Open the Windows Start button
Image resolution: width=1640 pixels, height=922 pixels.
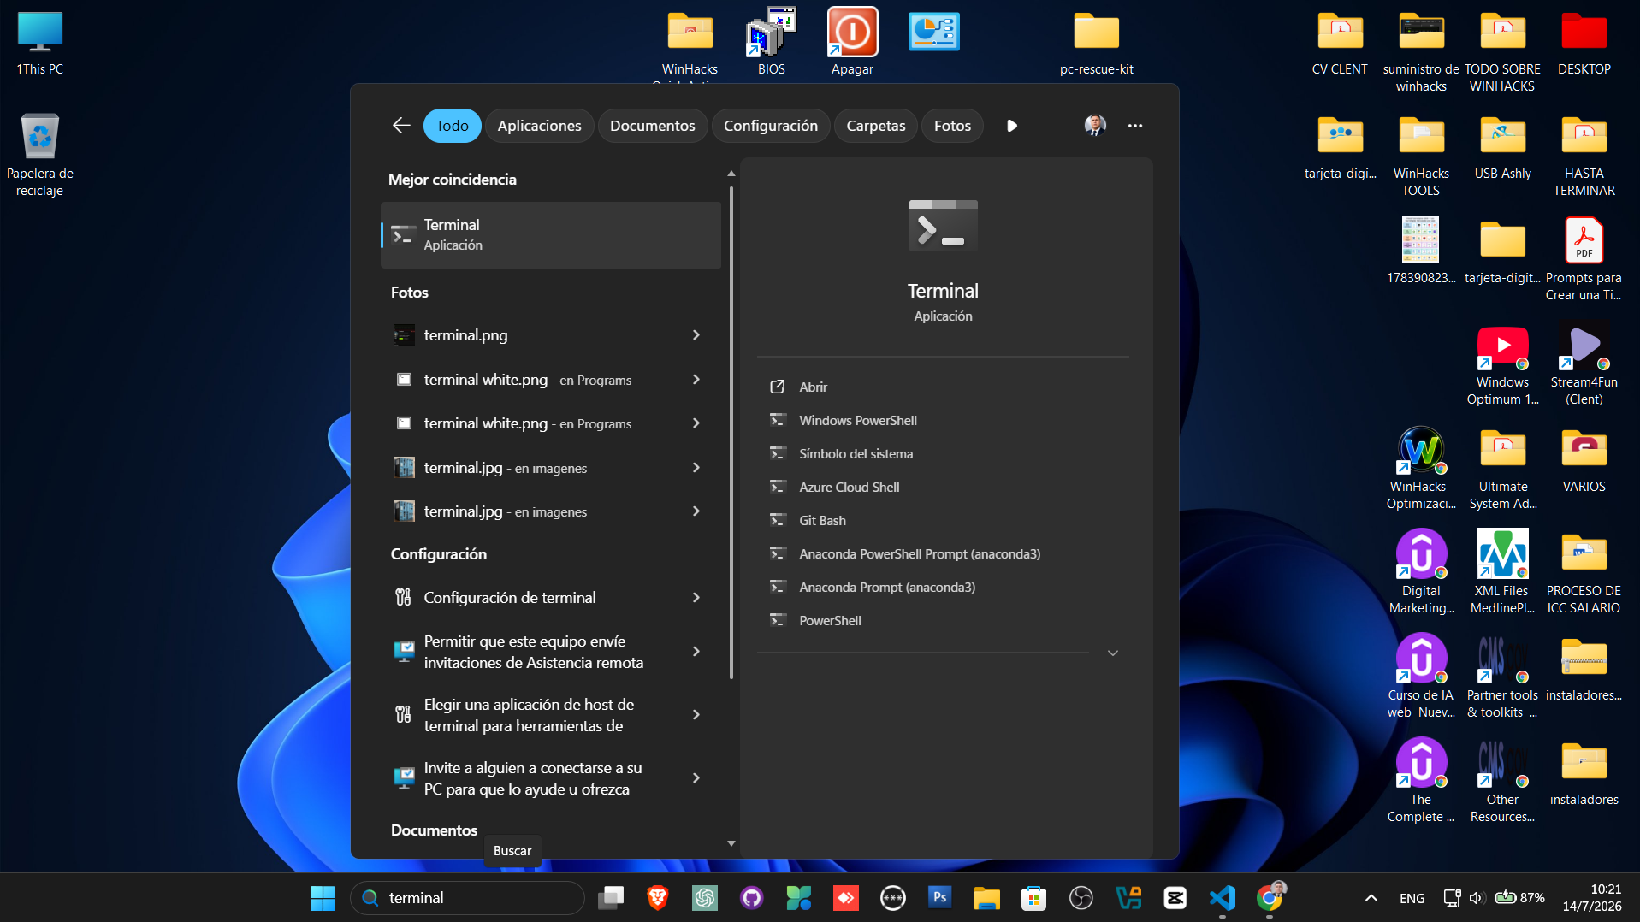click(323, 897)
